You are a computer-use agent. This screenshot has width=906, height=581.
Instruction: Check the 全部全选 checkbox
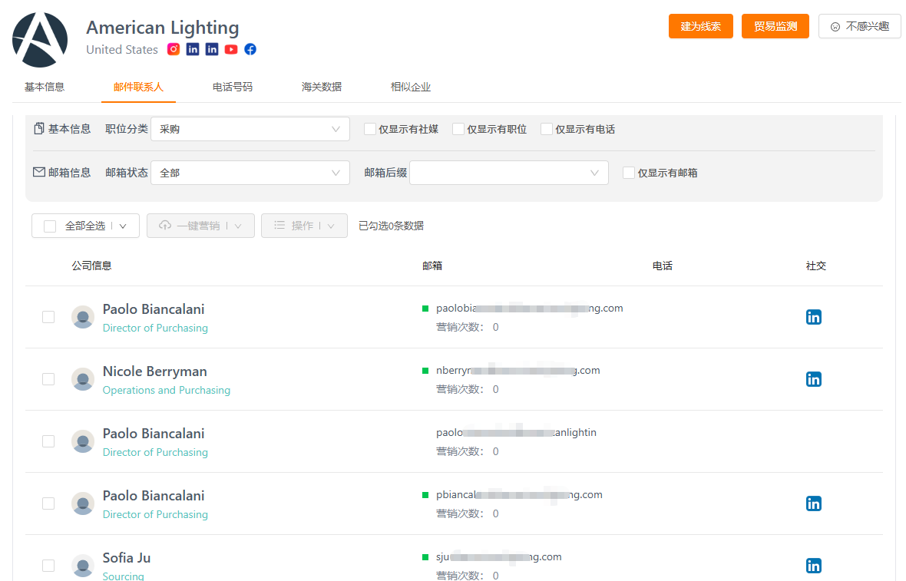coord(50,226)
